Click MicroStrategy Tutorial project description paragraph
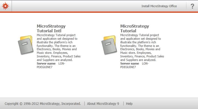 (142, 47)
